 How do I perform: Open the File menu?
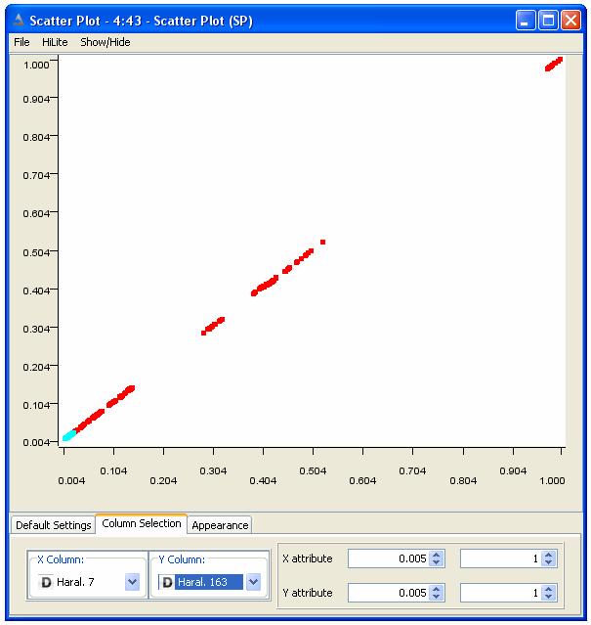pyautogui.click(x=21, y=42)
